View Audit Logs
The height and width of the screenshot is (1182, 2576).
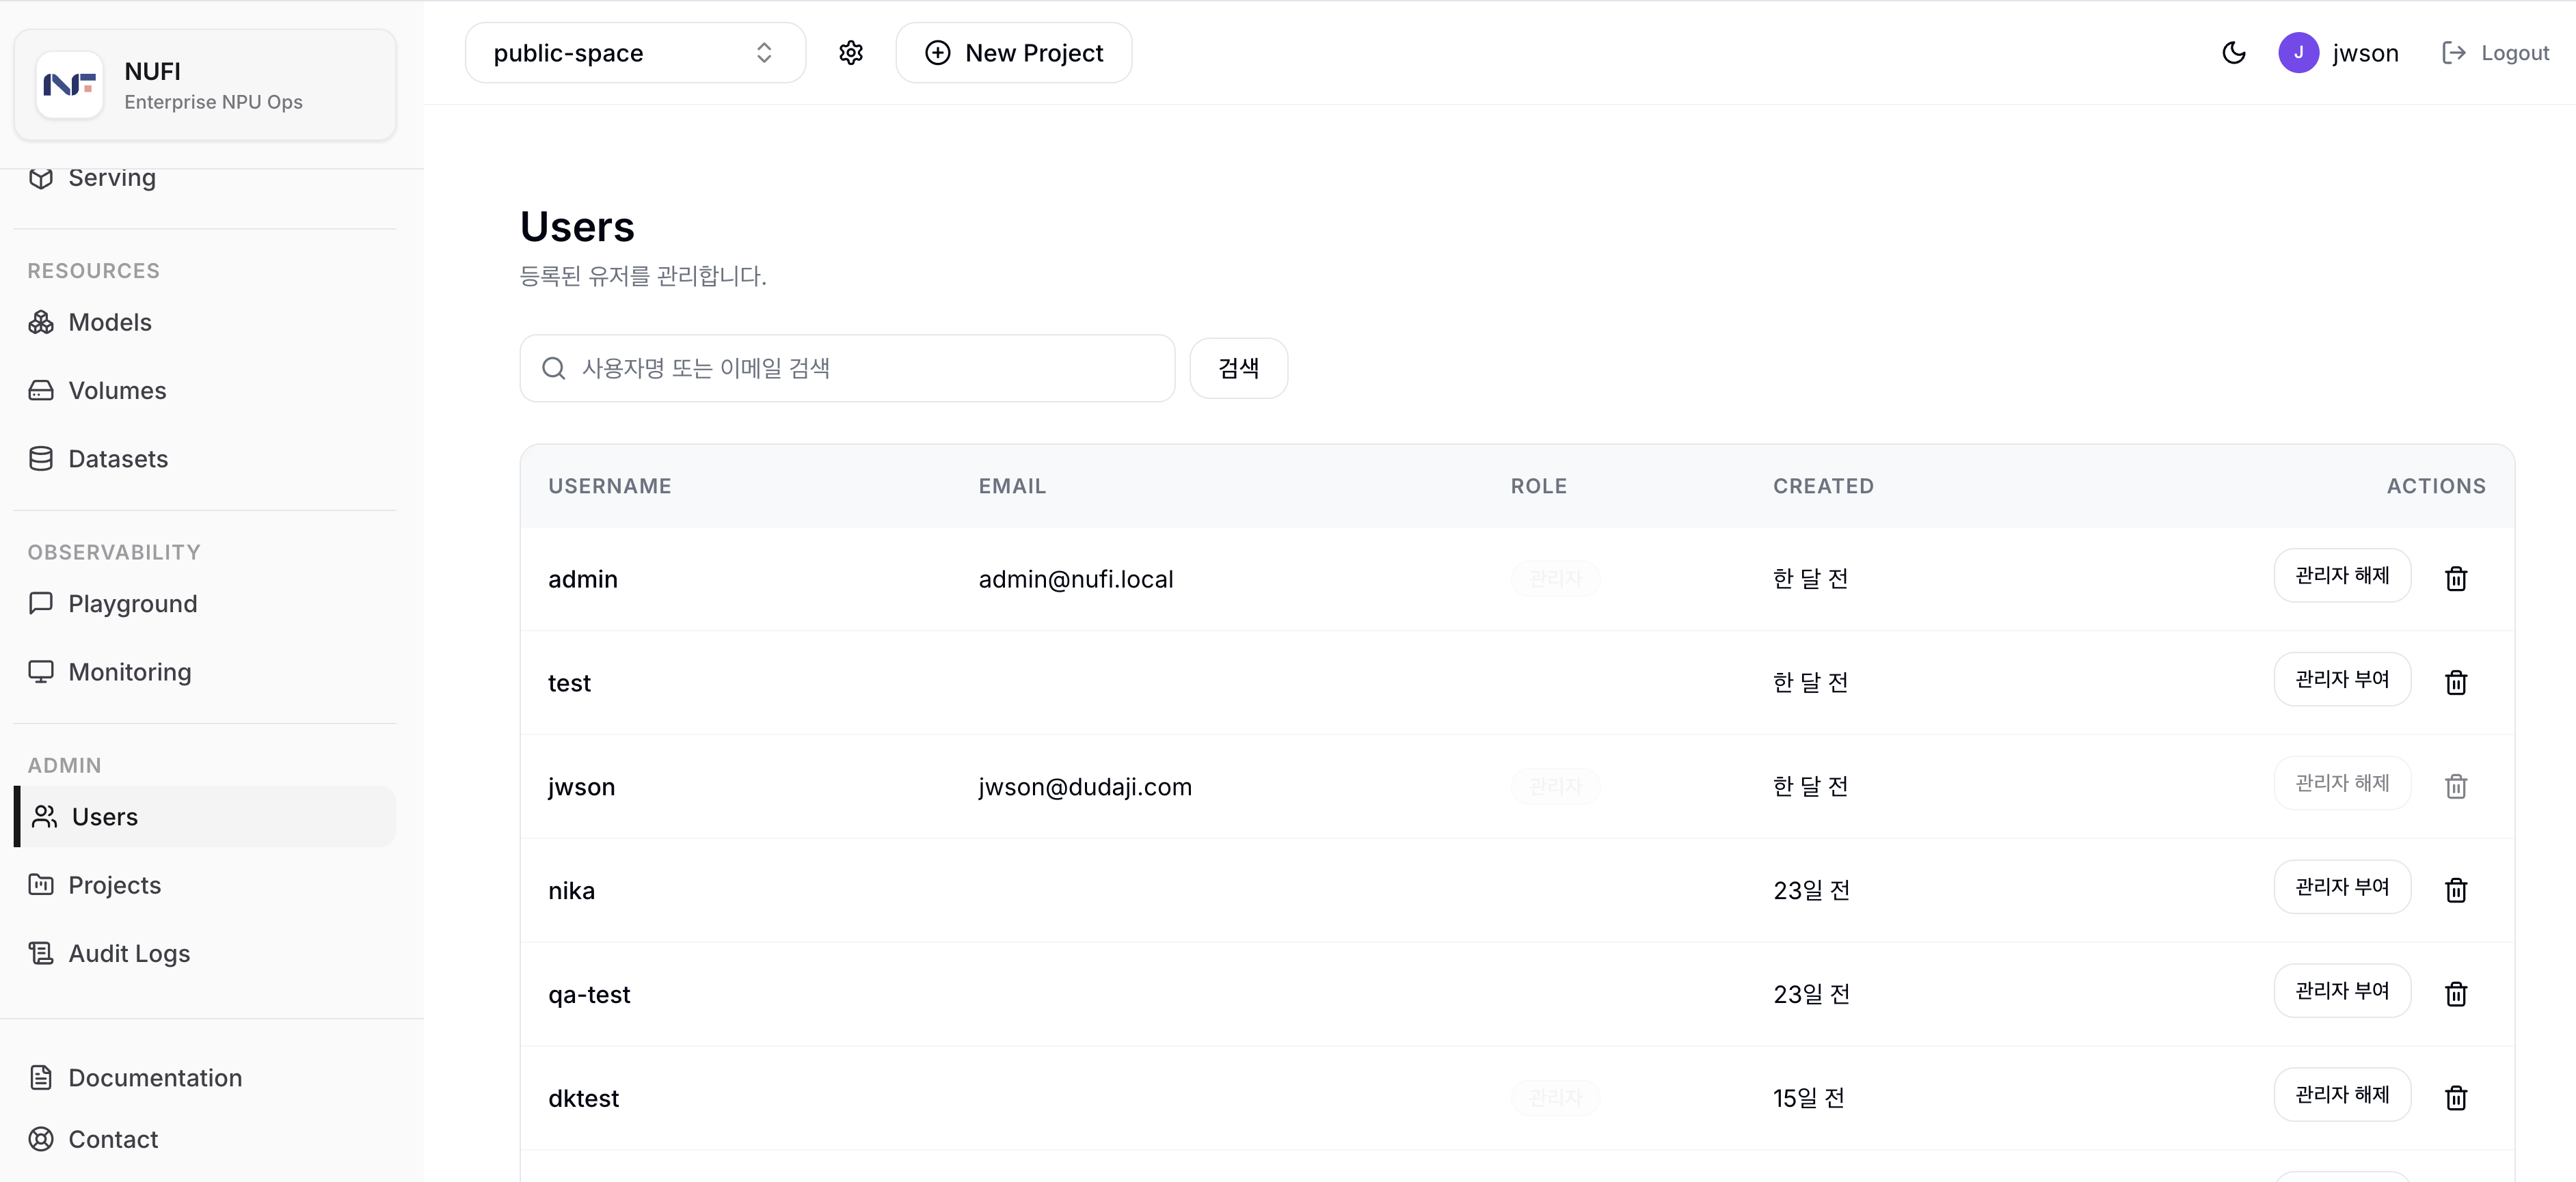205,953
